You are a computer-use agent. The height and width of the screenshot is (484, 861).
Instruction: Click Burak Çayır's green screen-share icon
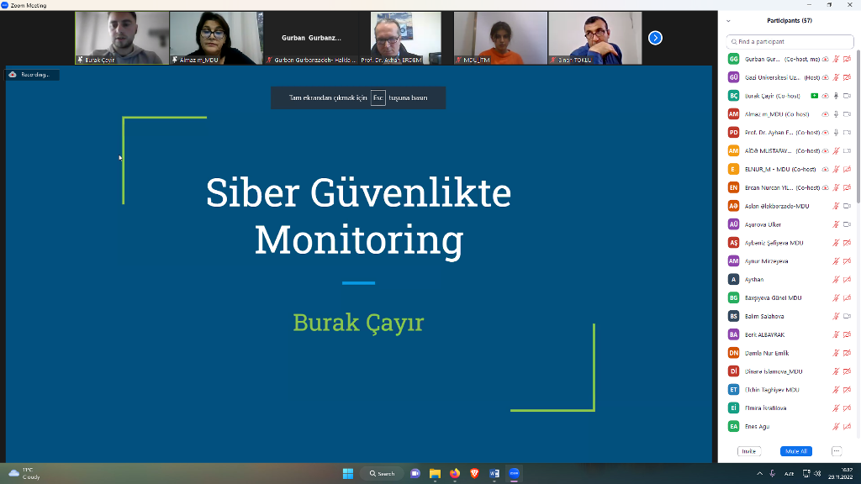814,96
